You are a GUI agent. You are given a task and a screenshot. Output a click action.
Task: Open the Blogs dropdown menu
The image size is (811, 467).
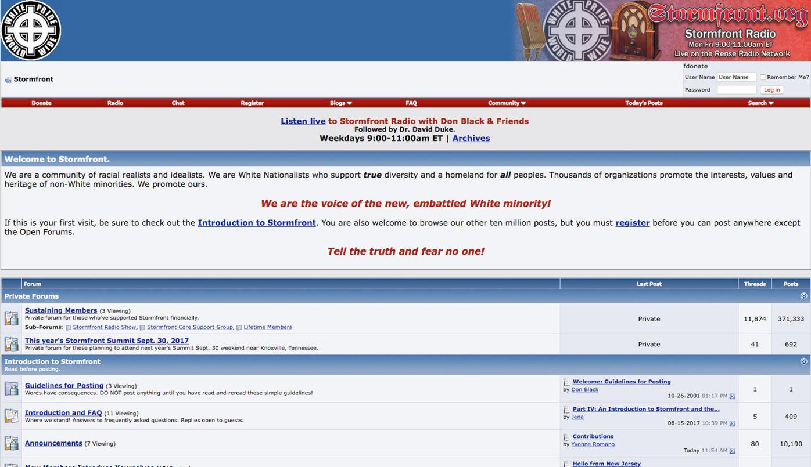(341, 103)
